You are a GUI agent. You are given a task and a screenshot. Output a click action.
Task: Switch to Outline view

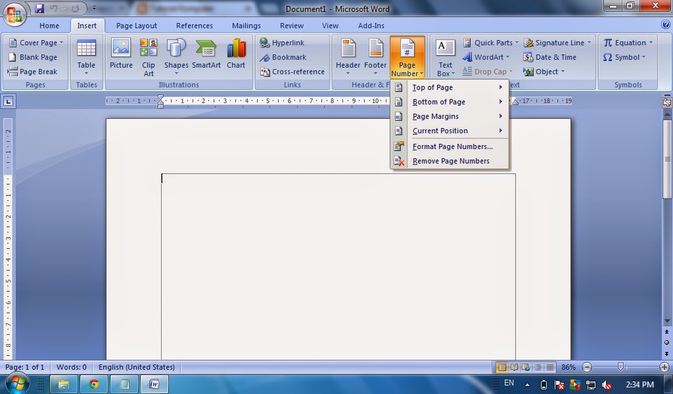point(538,367)
